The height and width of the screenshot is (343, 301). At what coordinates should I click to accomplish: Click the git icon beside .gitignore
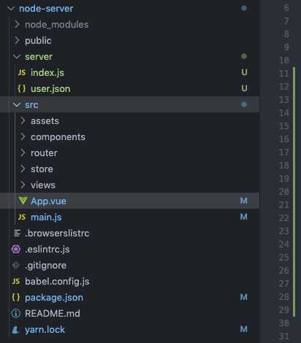coord(16,265)
